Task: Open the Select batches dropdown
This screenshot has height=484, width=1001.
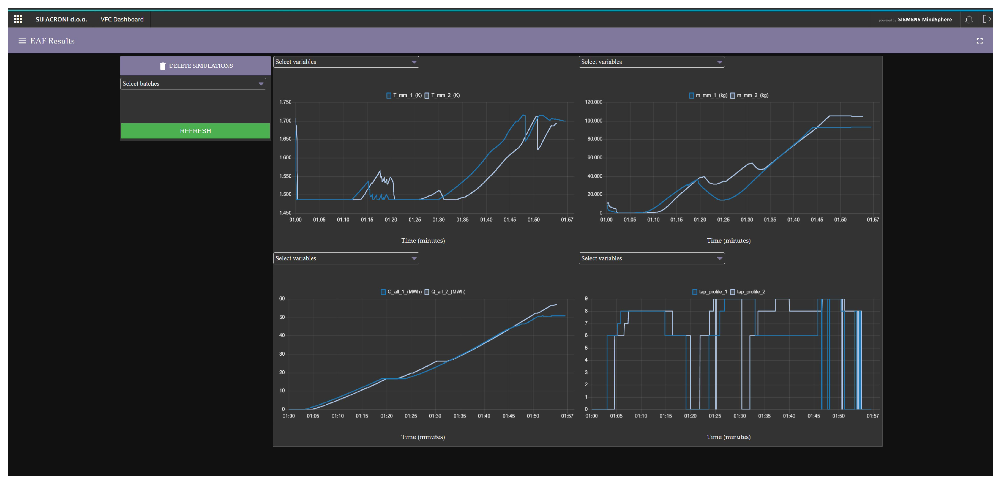Action: click(x=193, y=84)
